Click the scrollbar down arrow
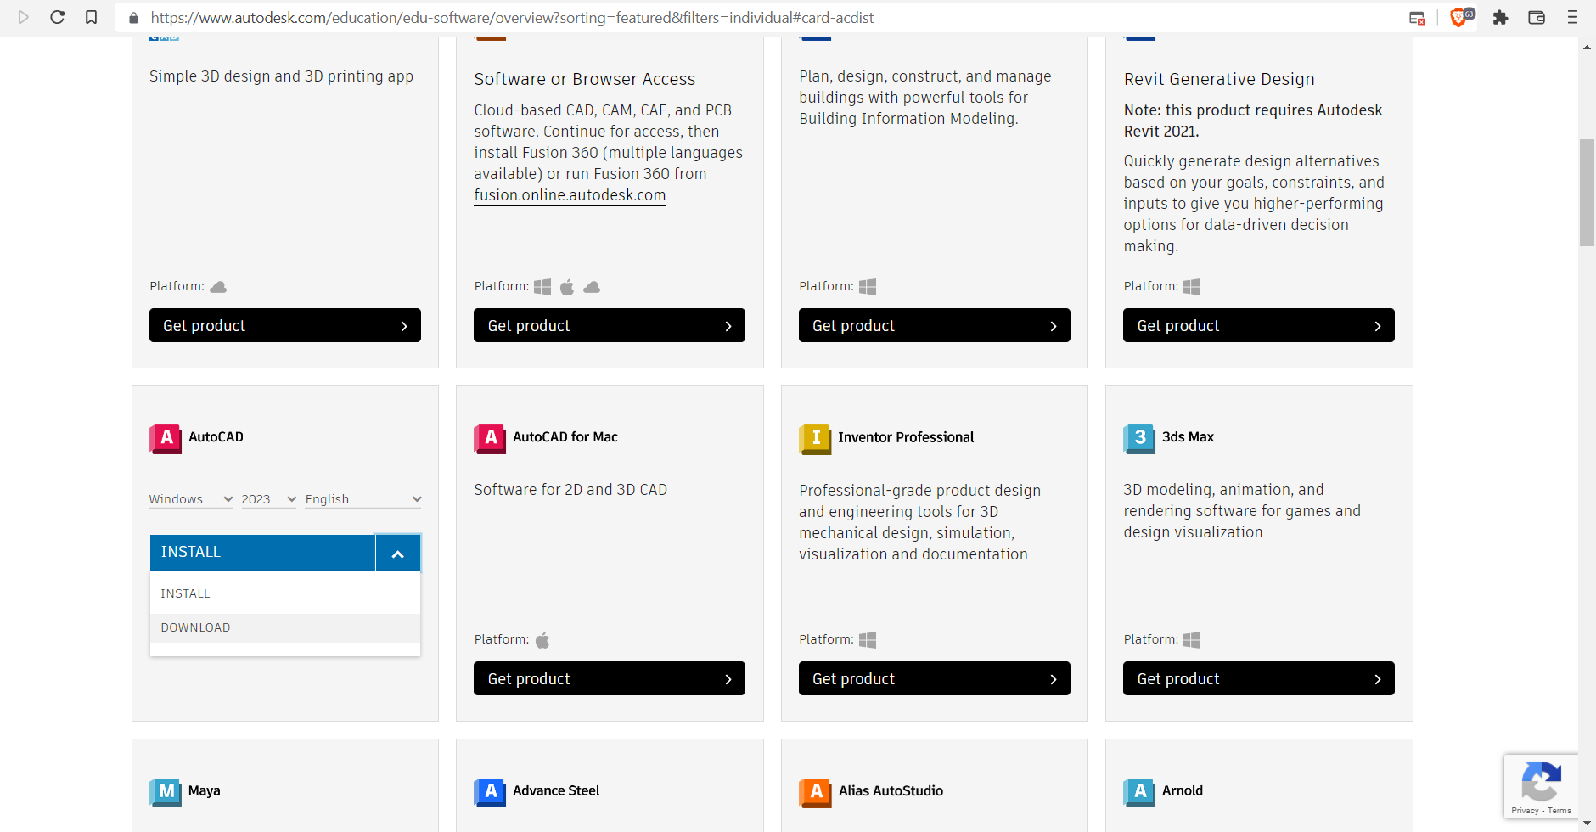The image size is (1596, 832). click(x=1587, y=824)
